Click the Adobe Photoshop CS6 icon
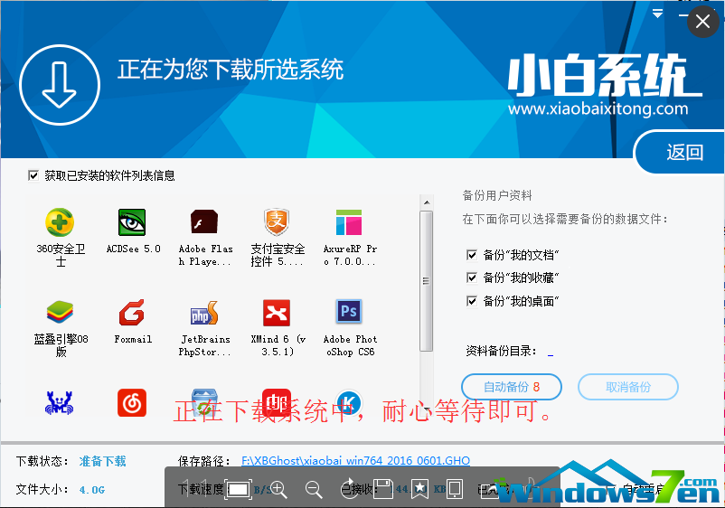Screen dimensions: 725x508 click(x=350, y=313)
